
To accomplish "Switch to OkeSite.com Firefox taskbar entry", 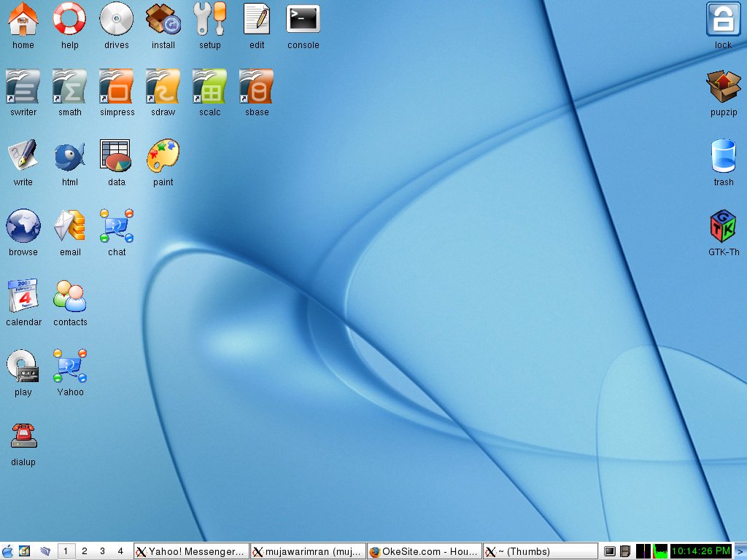I will point(425,551).
